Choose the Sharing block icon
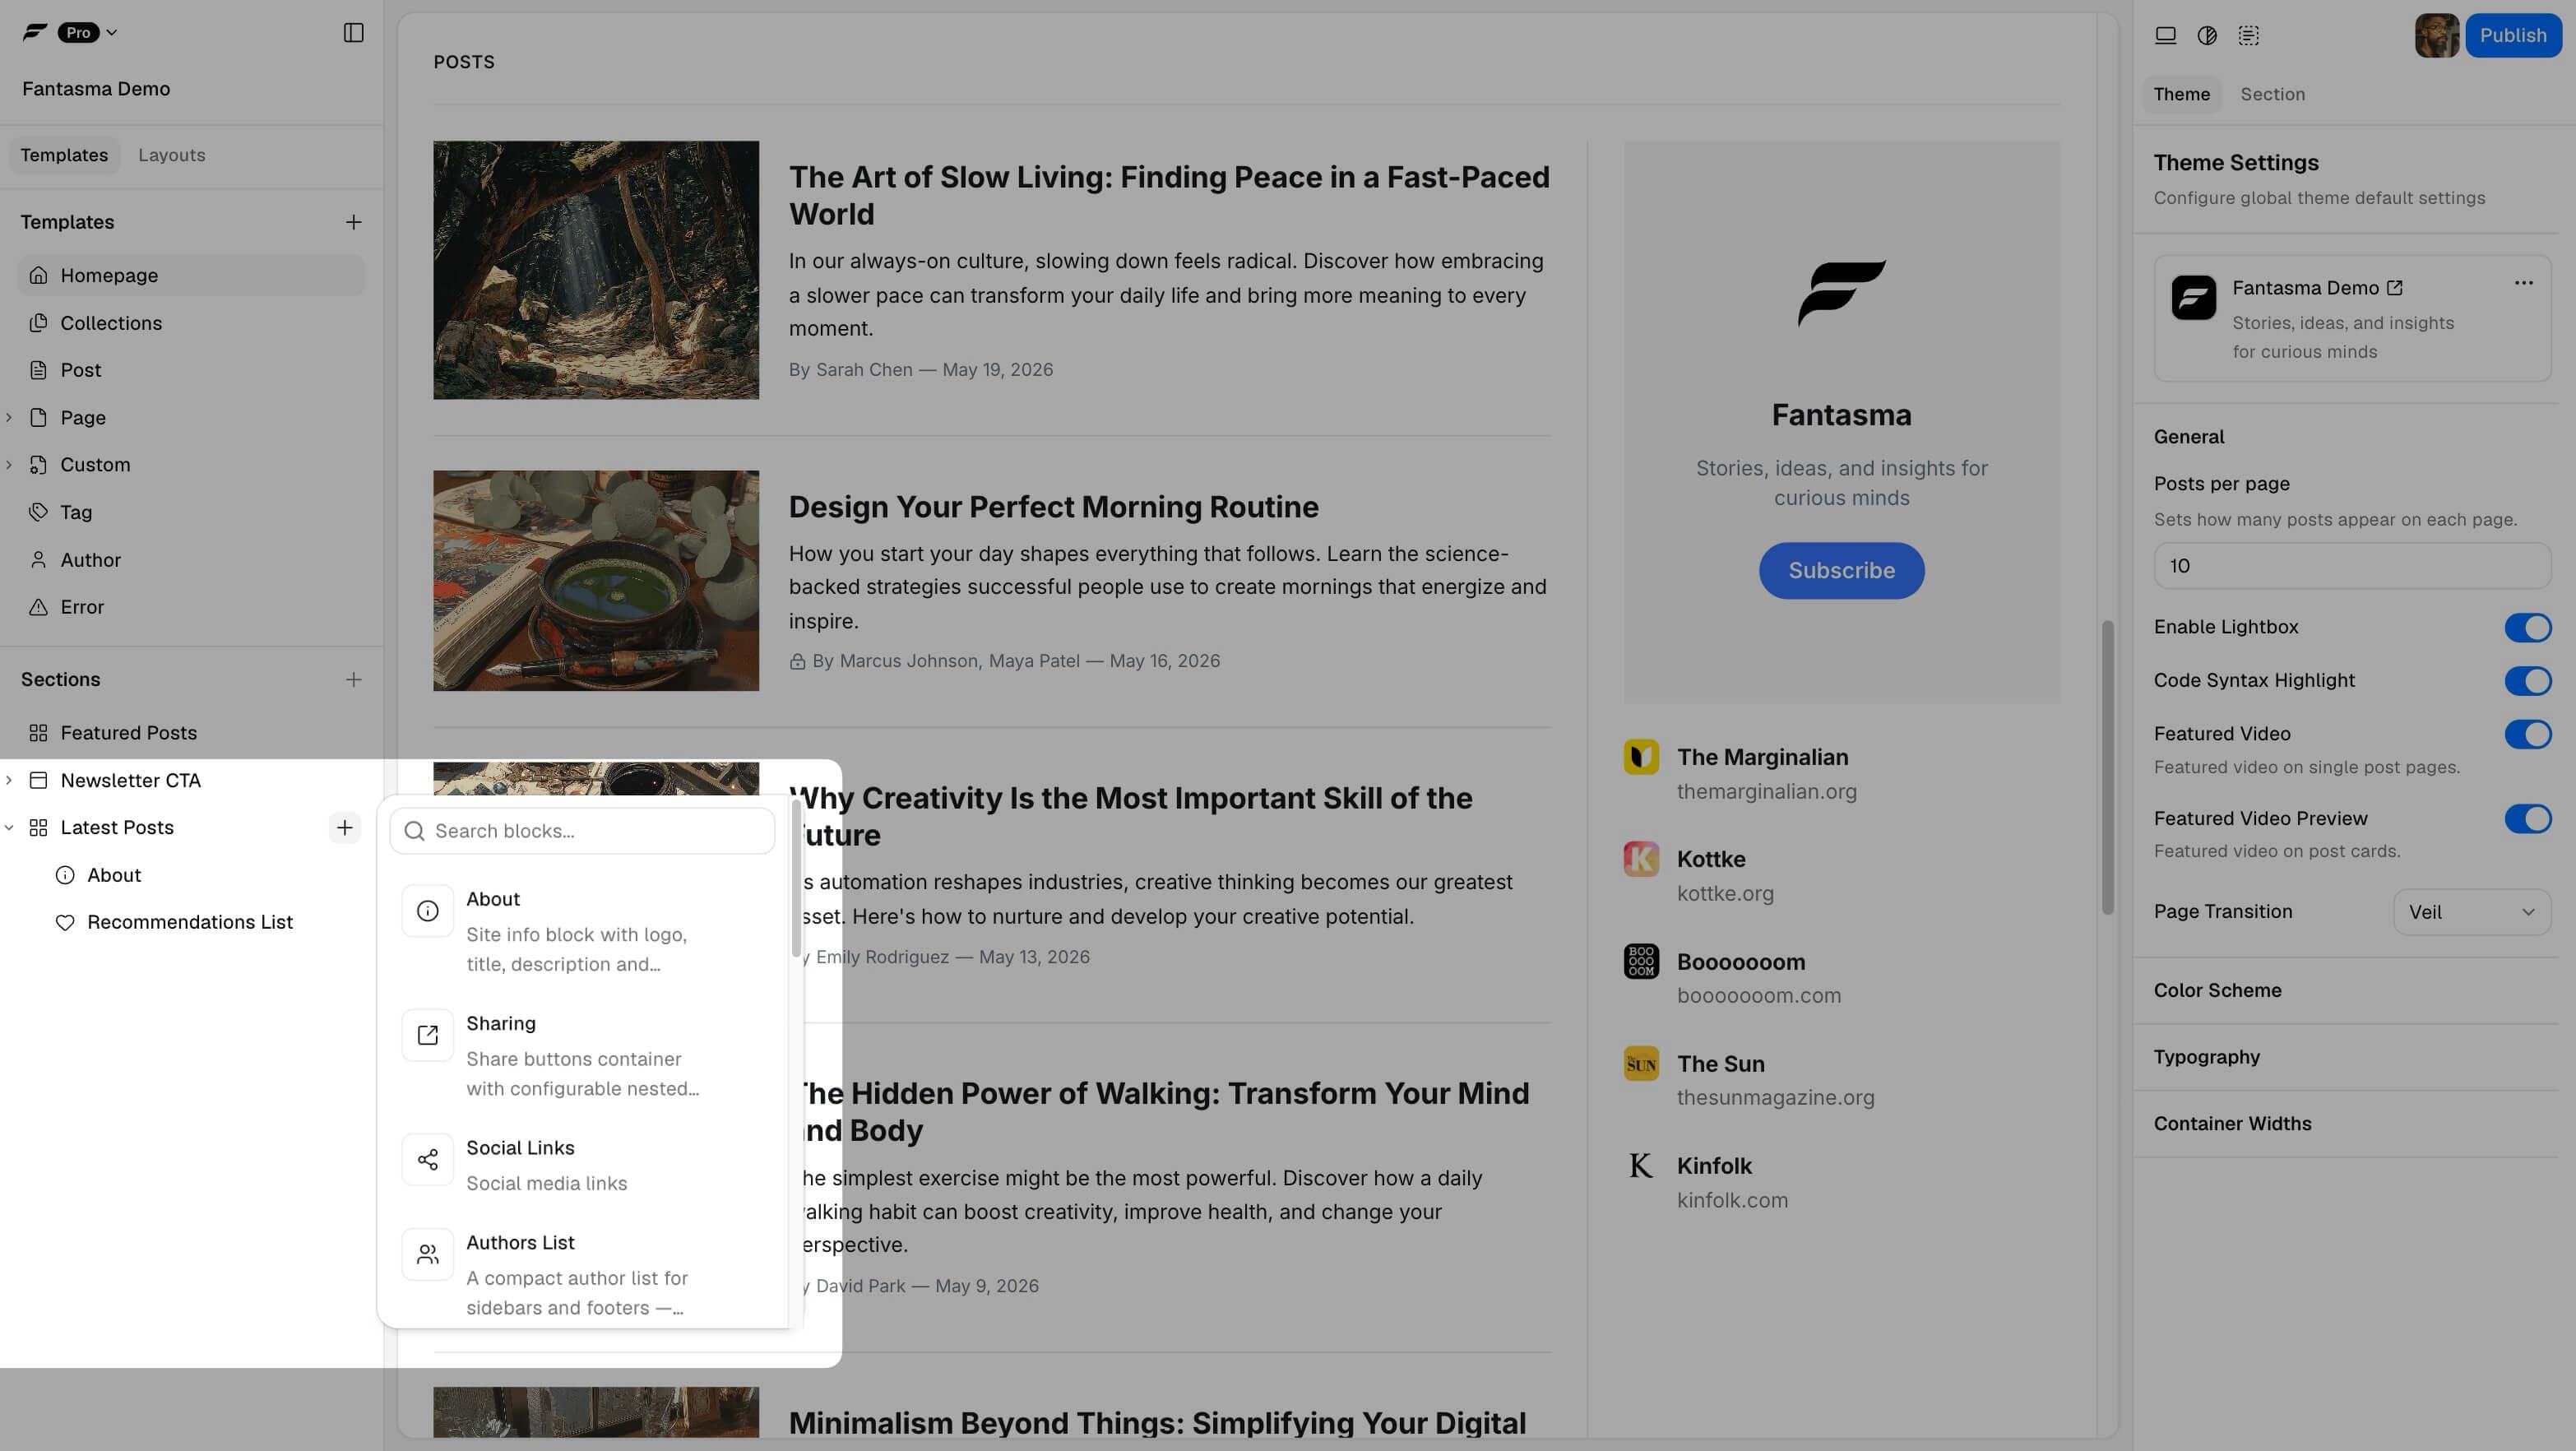 pyautogui.click(x=427, y=1035)
